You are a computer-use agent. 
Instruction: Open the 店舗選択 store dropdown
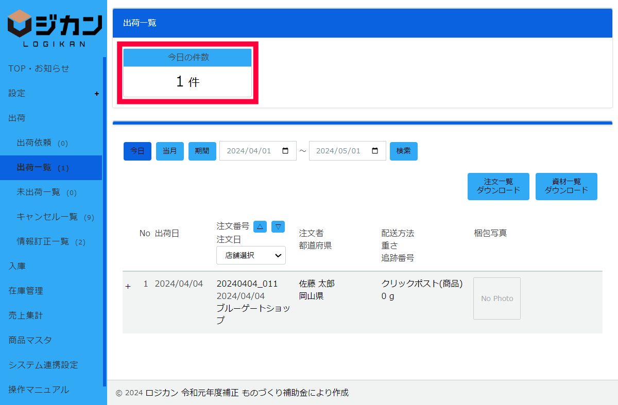(251, 255)
